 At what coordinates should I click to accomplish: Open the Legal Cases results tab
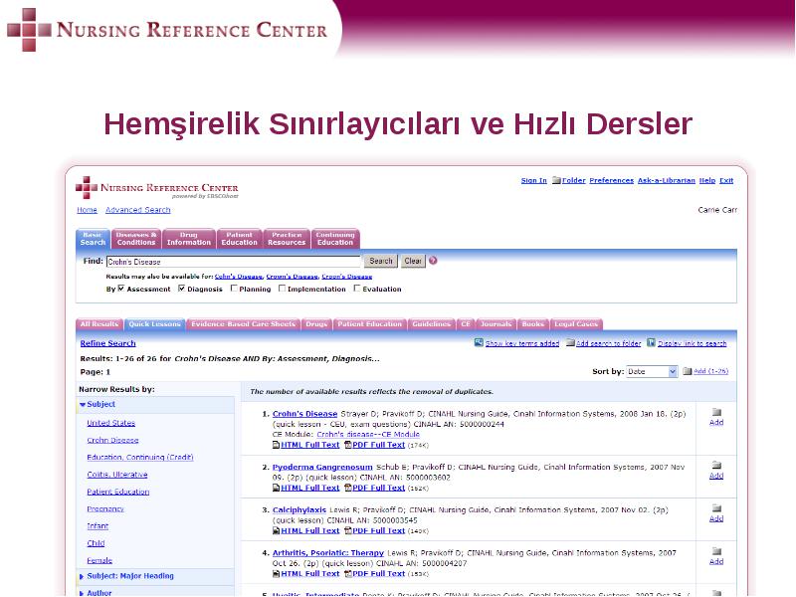(576, 324)
